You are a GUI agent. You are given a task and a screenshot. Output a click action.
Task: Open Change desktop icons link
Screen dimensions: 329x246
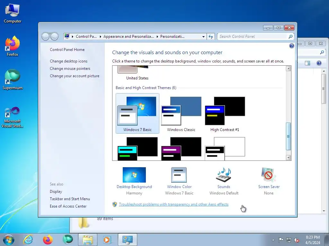[x=69, y=61]
